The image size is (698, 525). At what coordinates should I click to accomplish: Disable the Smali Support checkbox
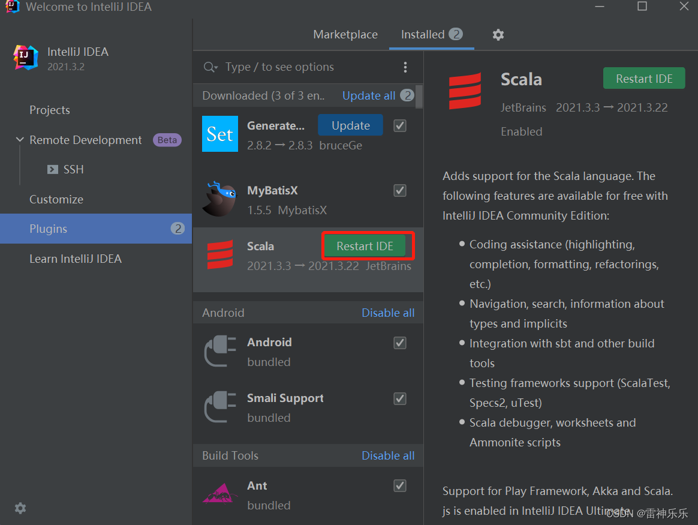tap(400, 398)
